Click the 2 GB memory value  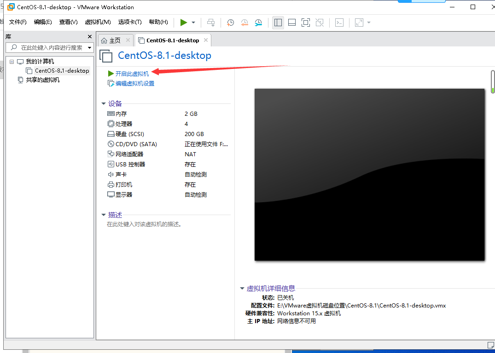pos(191,114)
